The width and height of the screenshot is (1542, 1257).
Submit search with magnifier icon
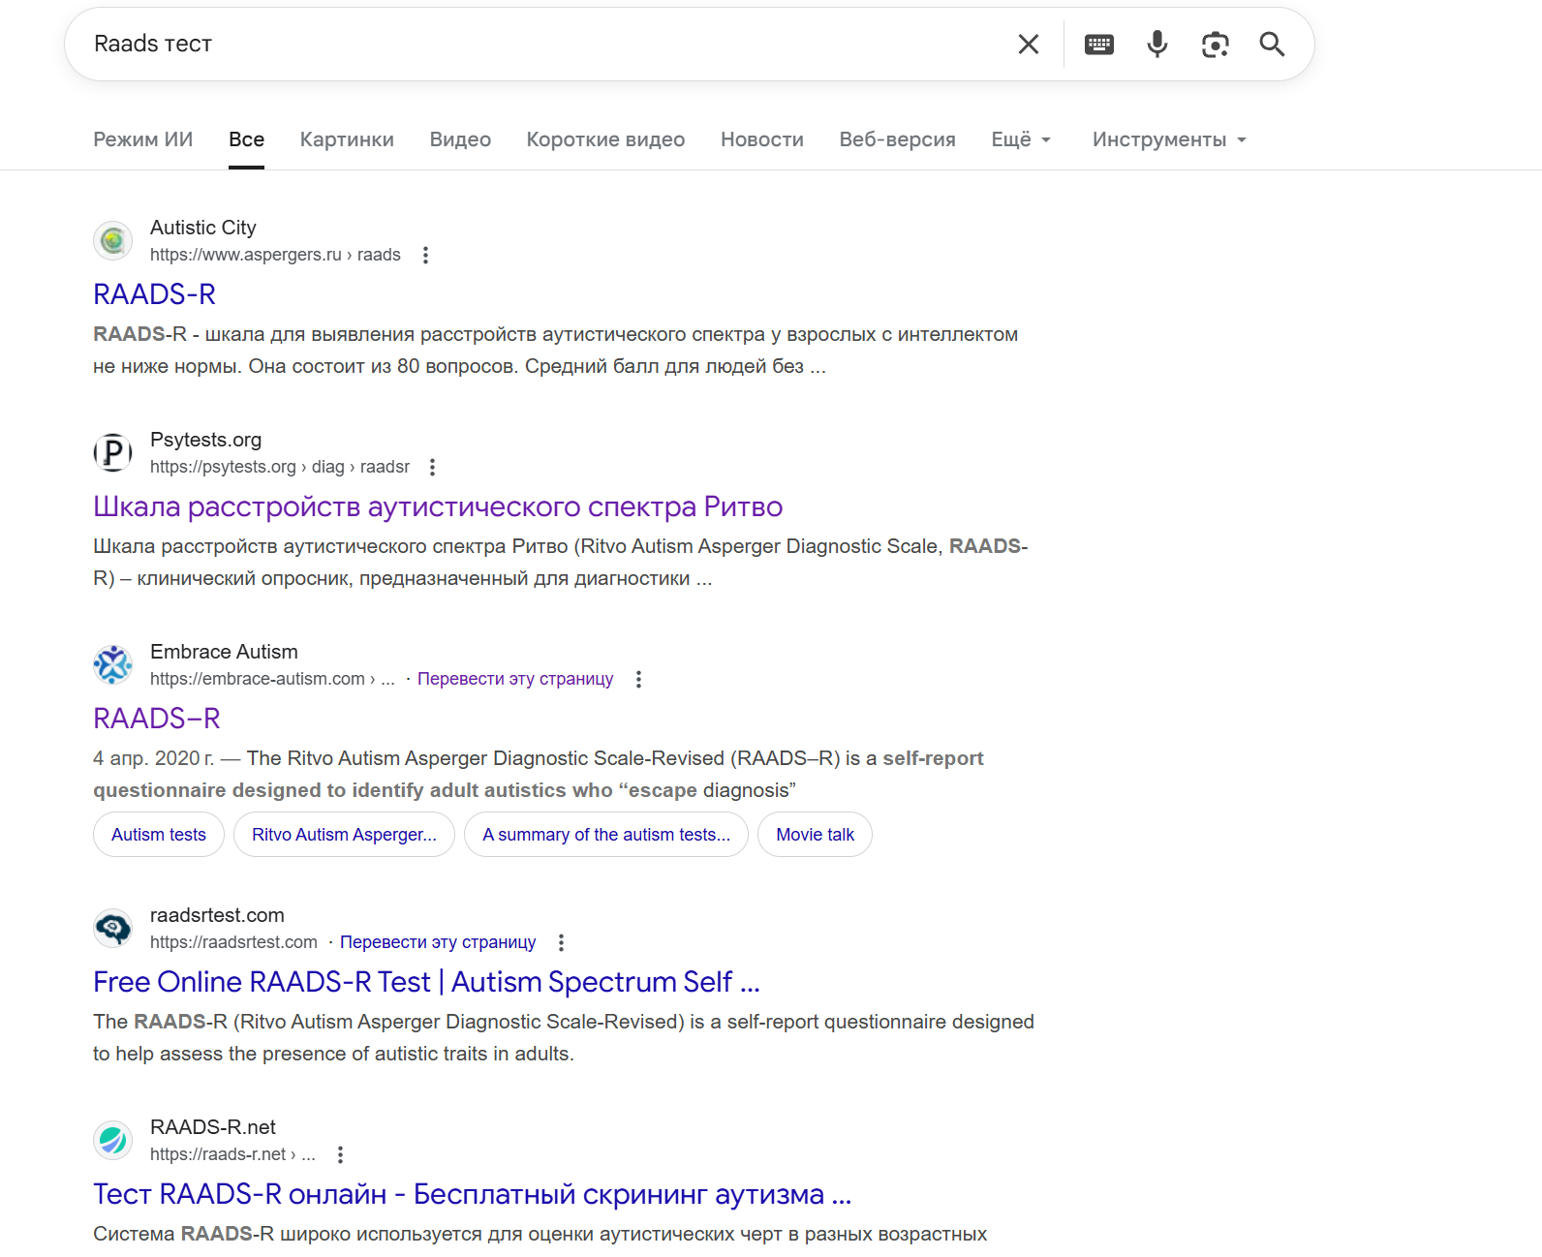[x=1272, y=44]
